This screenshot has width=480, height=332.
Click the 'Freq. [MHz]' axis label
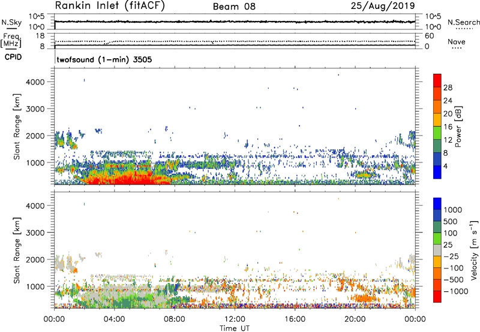point(11,41)
